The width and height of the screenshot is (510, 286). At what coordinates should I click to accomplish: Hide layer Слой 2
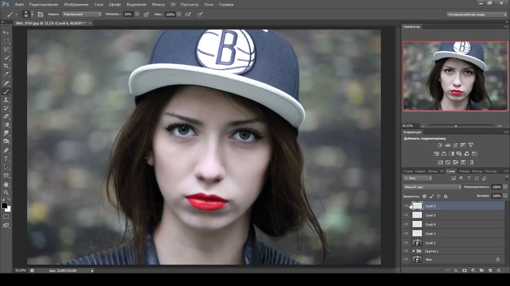click(406, 243)
